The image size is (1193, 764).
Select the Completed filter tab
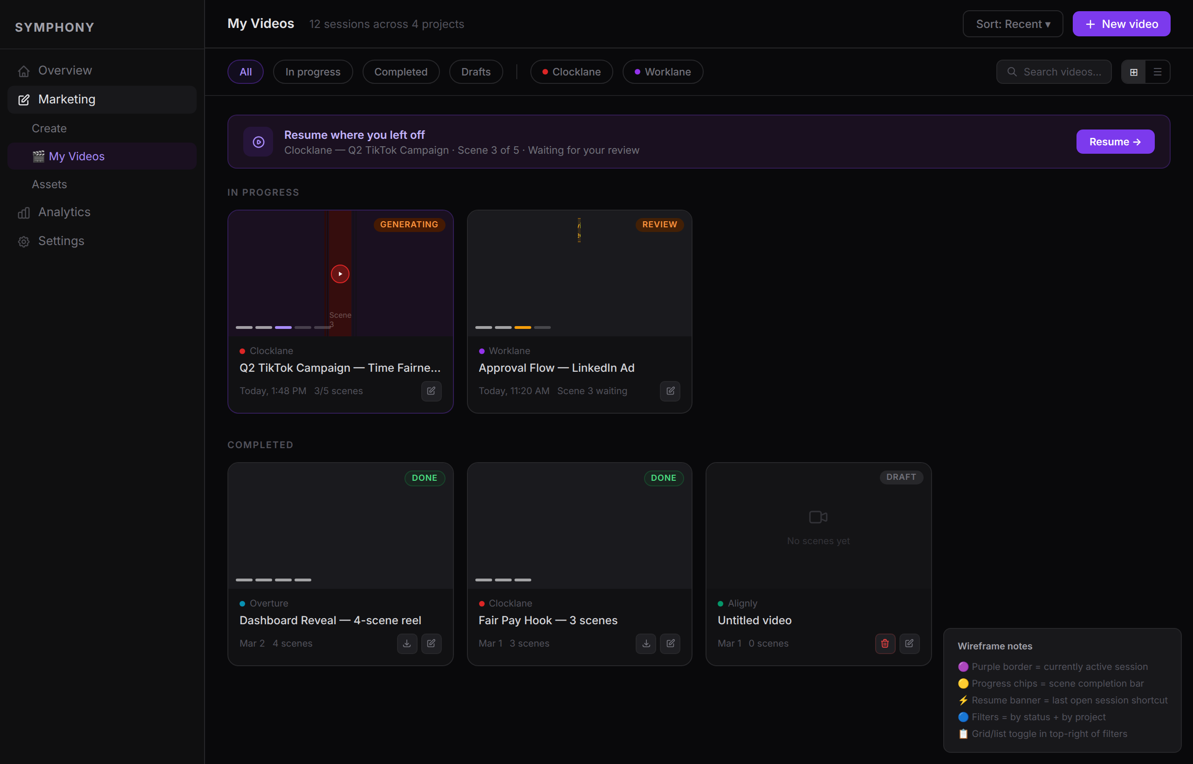(x=400, y=72)
